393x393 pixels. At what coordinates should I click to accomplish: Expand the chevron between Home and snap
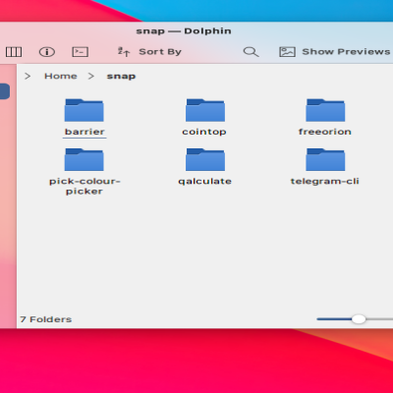(91, 77)
